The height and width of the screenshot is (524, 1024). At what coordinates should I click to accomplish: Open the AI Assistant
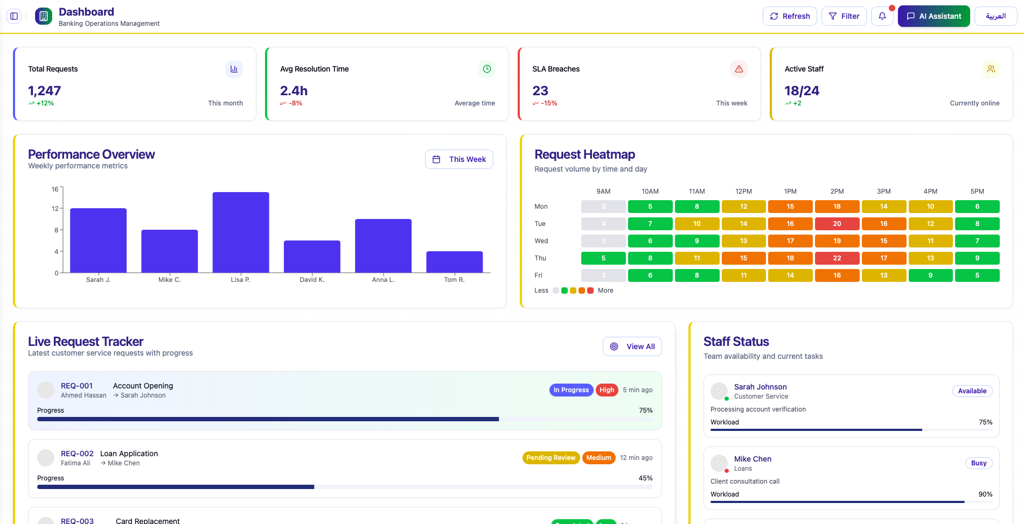(x=934, y=16)
